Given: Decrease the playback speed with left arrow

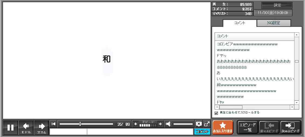Looking at the screenshot, I should 136,124.
